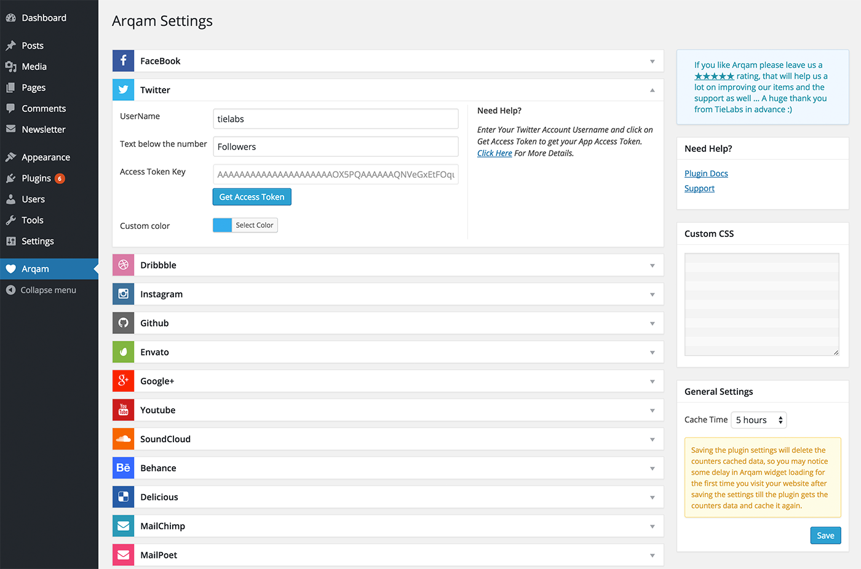Click the MailPoet envelope icon
This screenshot has width=861, height=569.
coord(123,555)
